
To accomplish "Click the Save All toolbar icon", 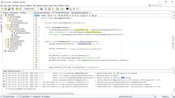I will pos(13,9).
